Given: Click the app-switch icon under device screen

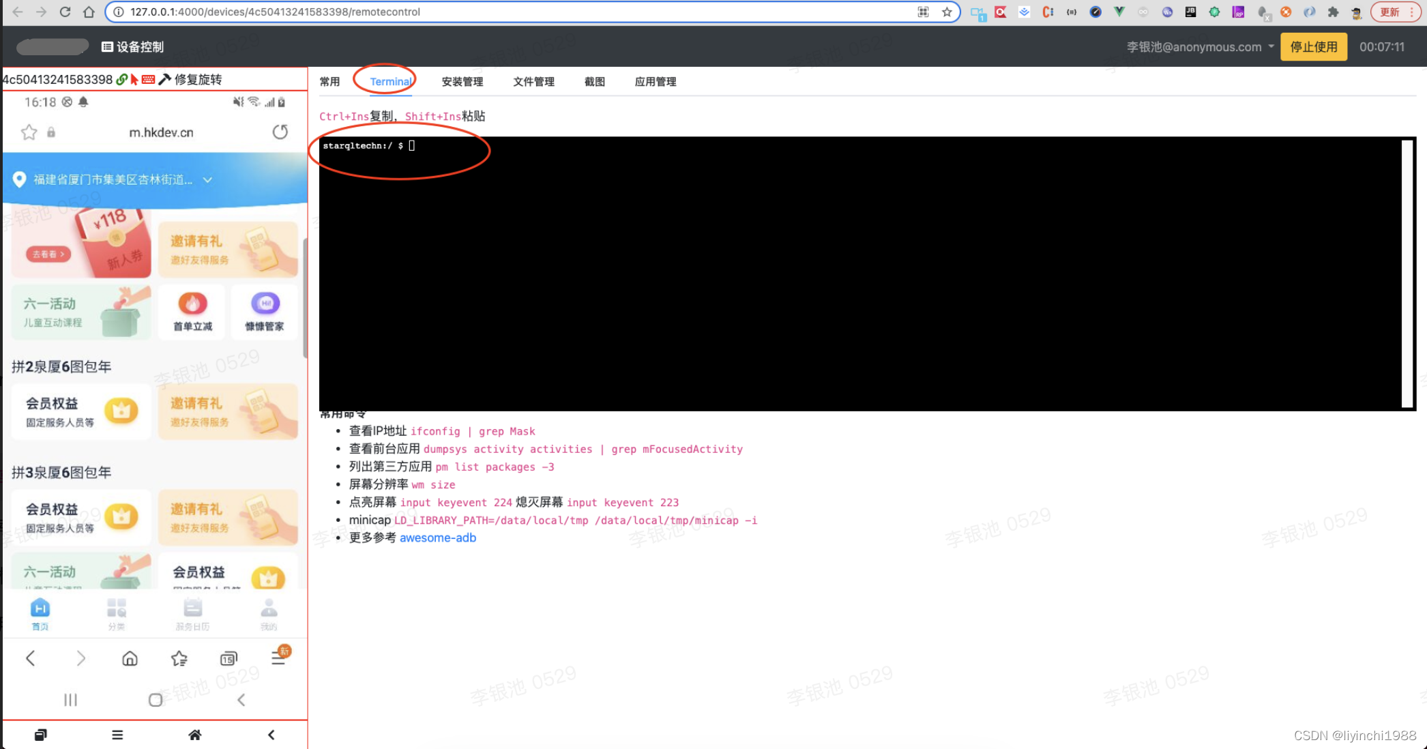Looking at the screenshot, I should [40, 735].
